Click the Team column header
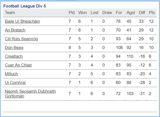This screenshot has width=160, height=117. [10, 13]
